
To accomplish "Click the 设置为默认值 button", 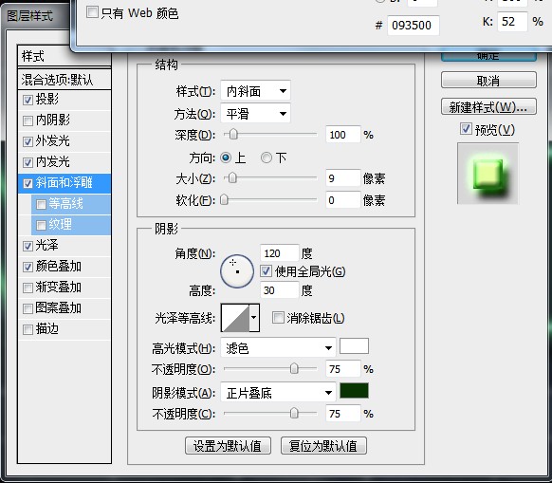I will pos(228,446).
